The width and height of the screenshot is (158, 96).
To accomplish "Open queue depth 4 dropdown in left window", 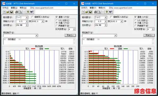I will (x=74, y=29).
